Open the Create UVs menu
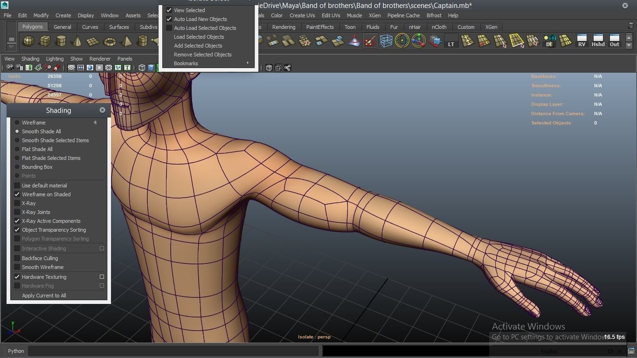This screenshot has width=637, height=358. 302,15
